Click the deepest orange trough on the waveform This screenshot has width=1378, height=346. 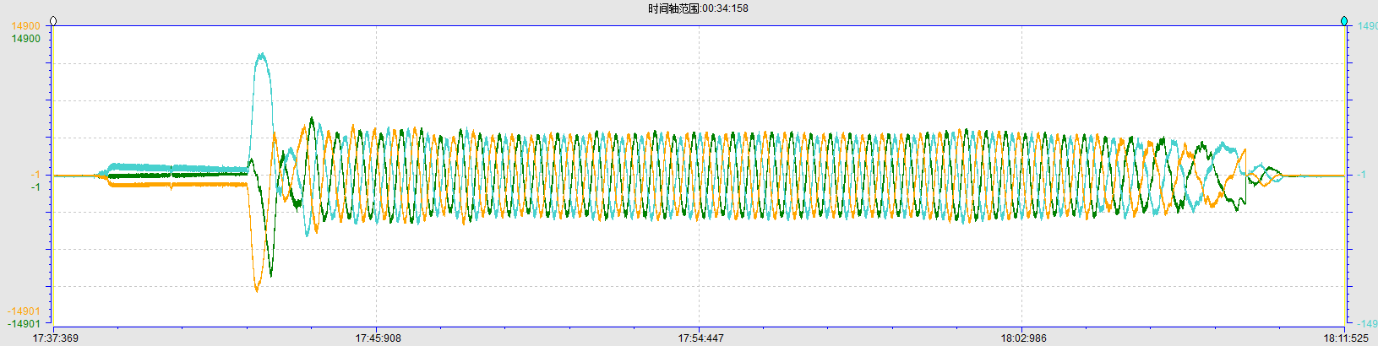(x=257, y=289)
